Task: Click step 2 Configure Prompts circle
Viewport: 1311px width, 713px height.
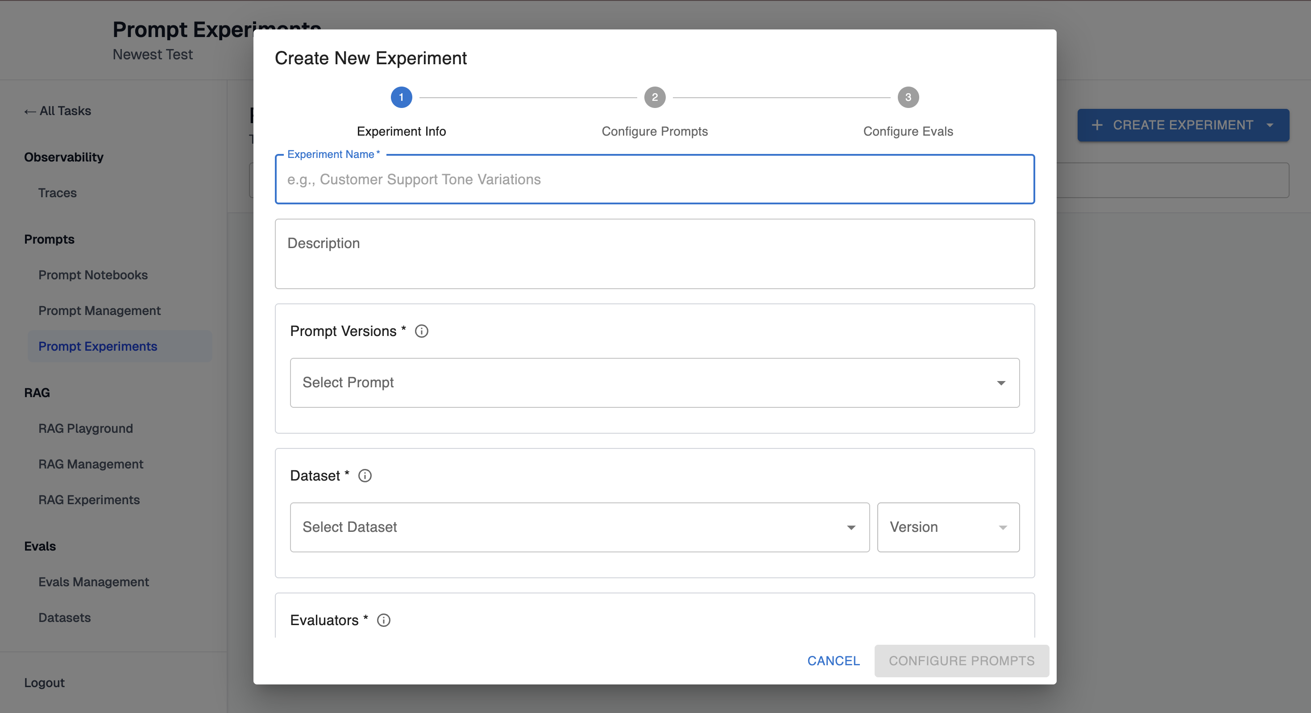Action: [655, 97]
